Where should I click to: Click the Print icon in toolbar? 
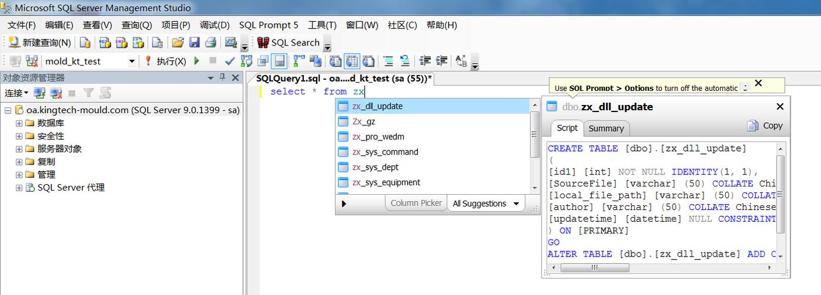pos(210,42)
